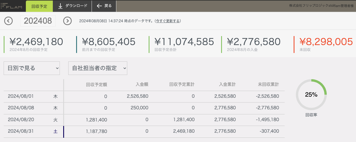Click the 入金累計 column header

[227, 84]
